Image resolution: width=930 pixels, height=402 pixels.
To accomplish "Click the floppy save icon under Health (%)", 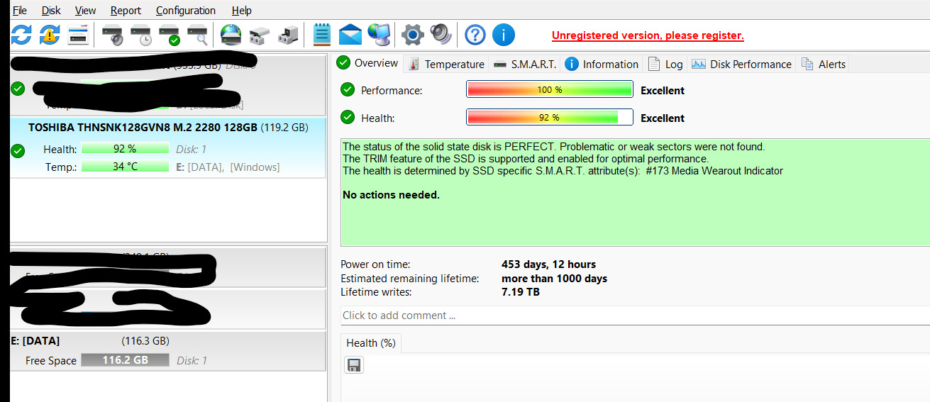I will click(354, 365).
